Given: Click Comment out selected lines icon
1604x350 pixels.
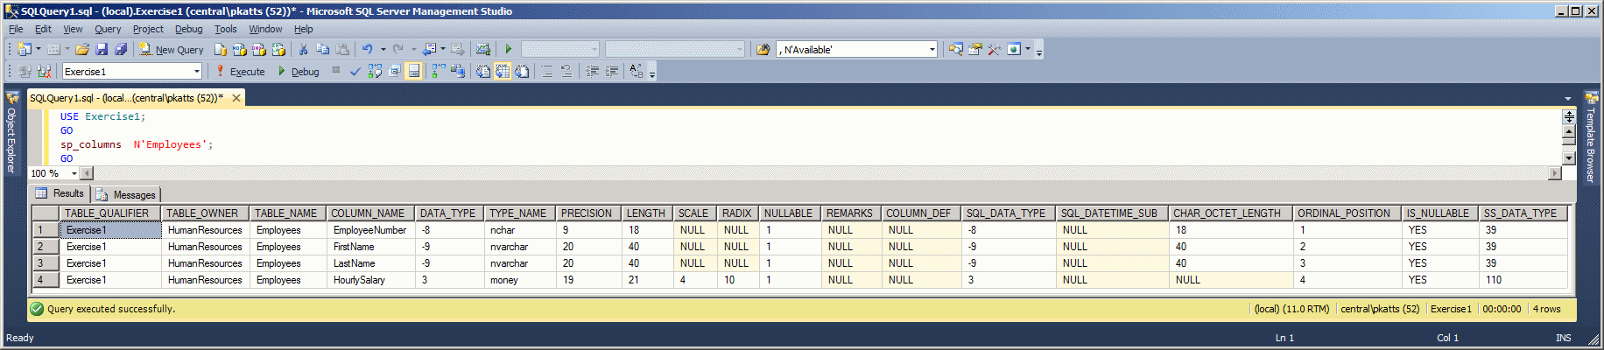Looking at the screenshot, I should pos(547,71).
